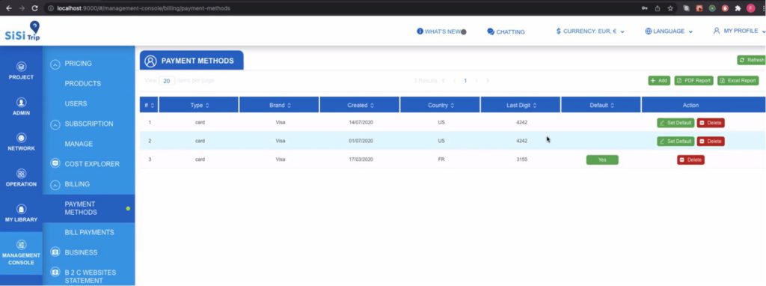Click the last digit 3155 cell
The image size is (766, 286).
(x=521, y=159)
